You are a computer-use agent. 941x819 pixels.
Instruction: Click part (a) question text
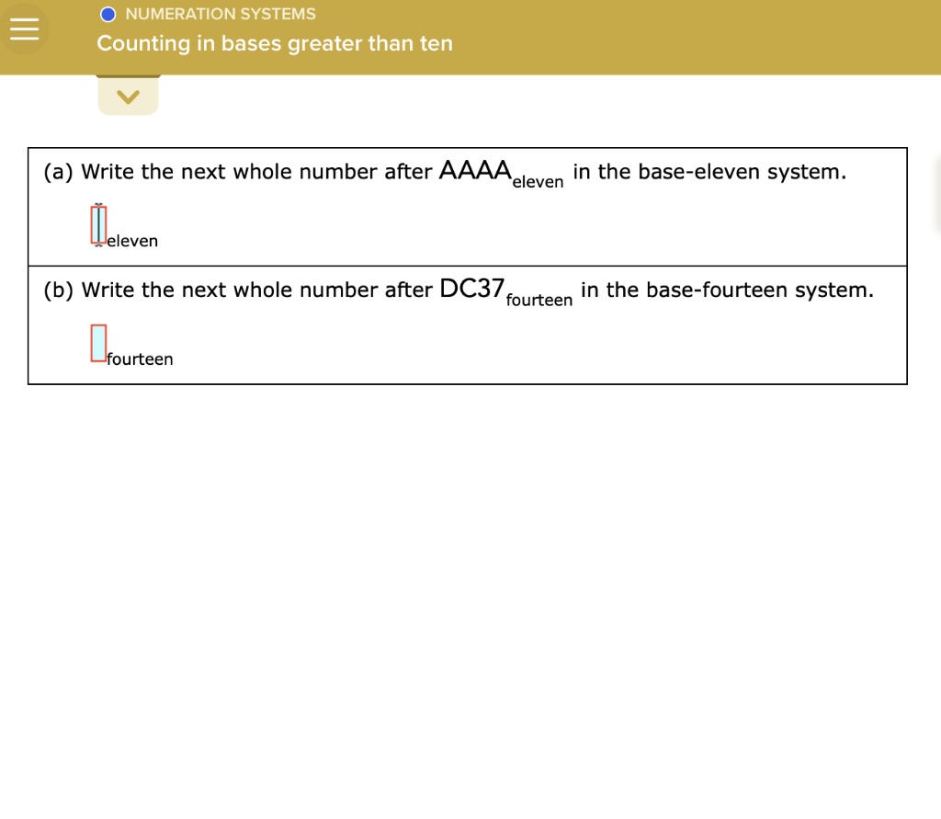click(444, 171)
